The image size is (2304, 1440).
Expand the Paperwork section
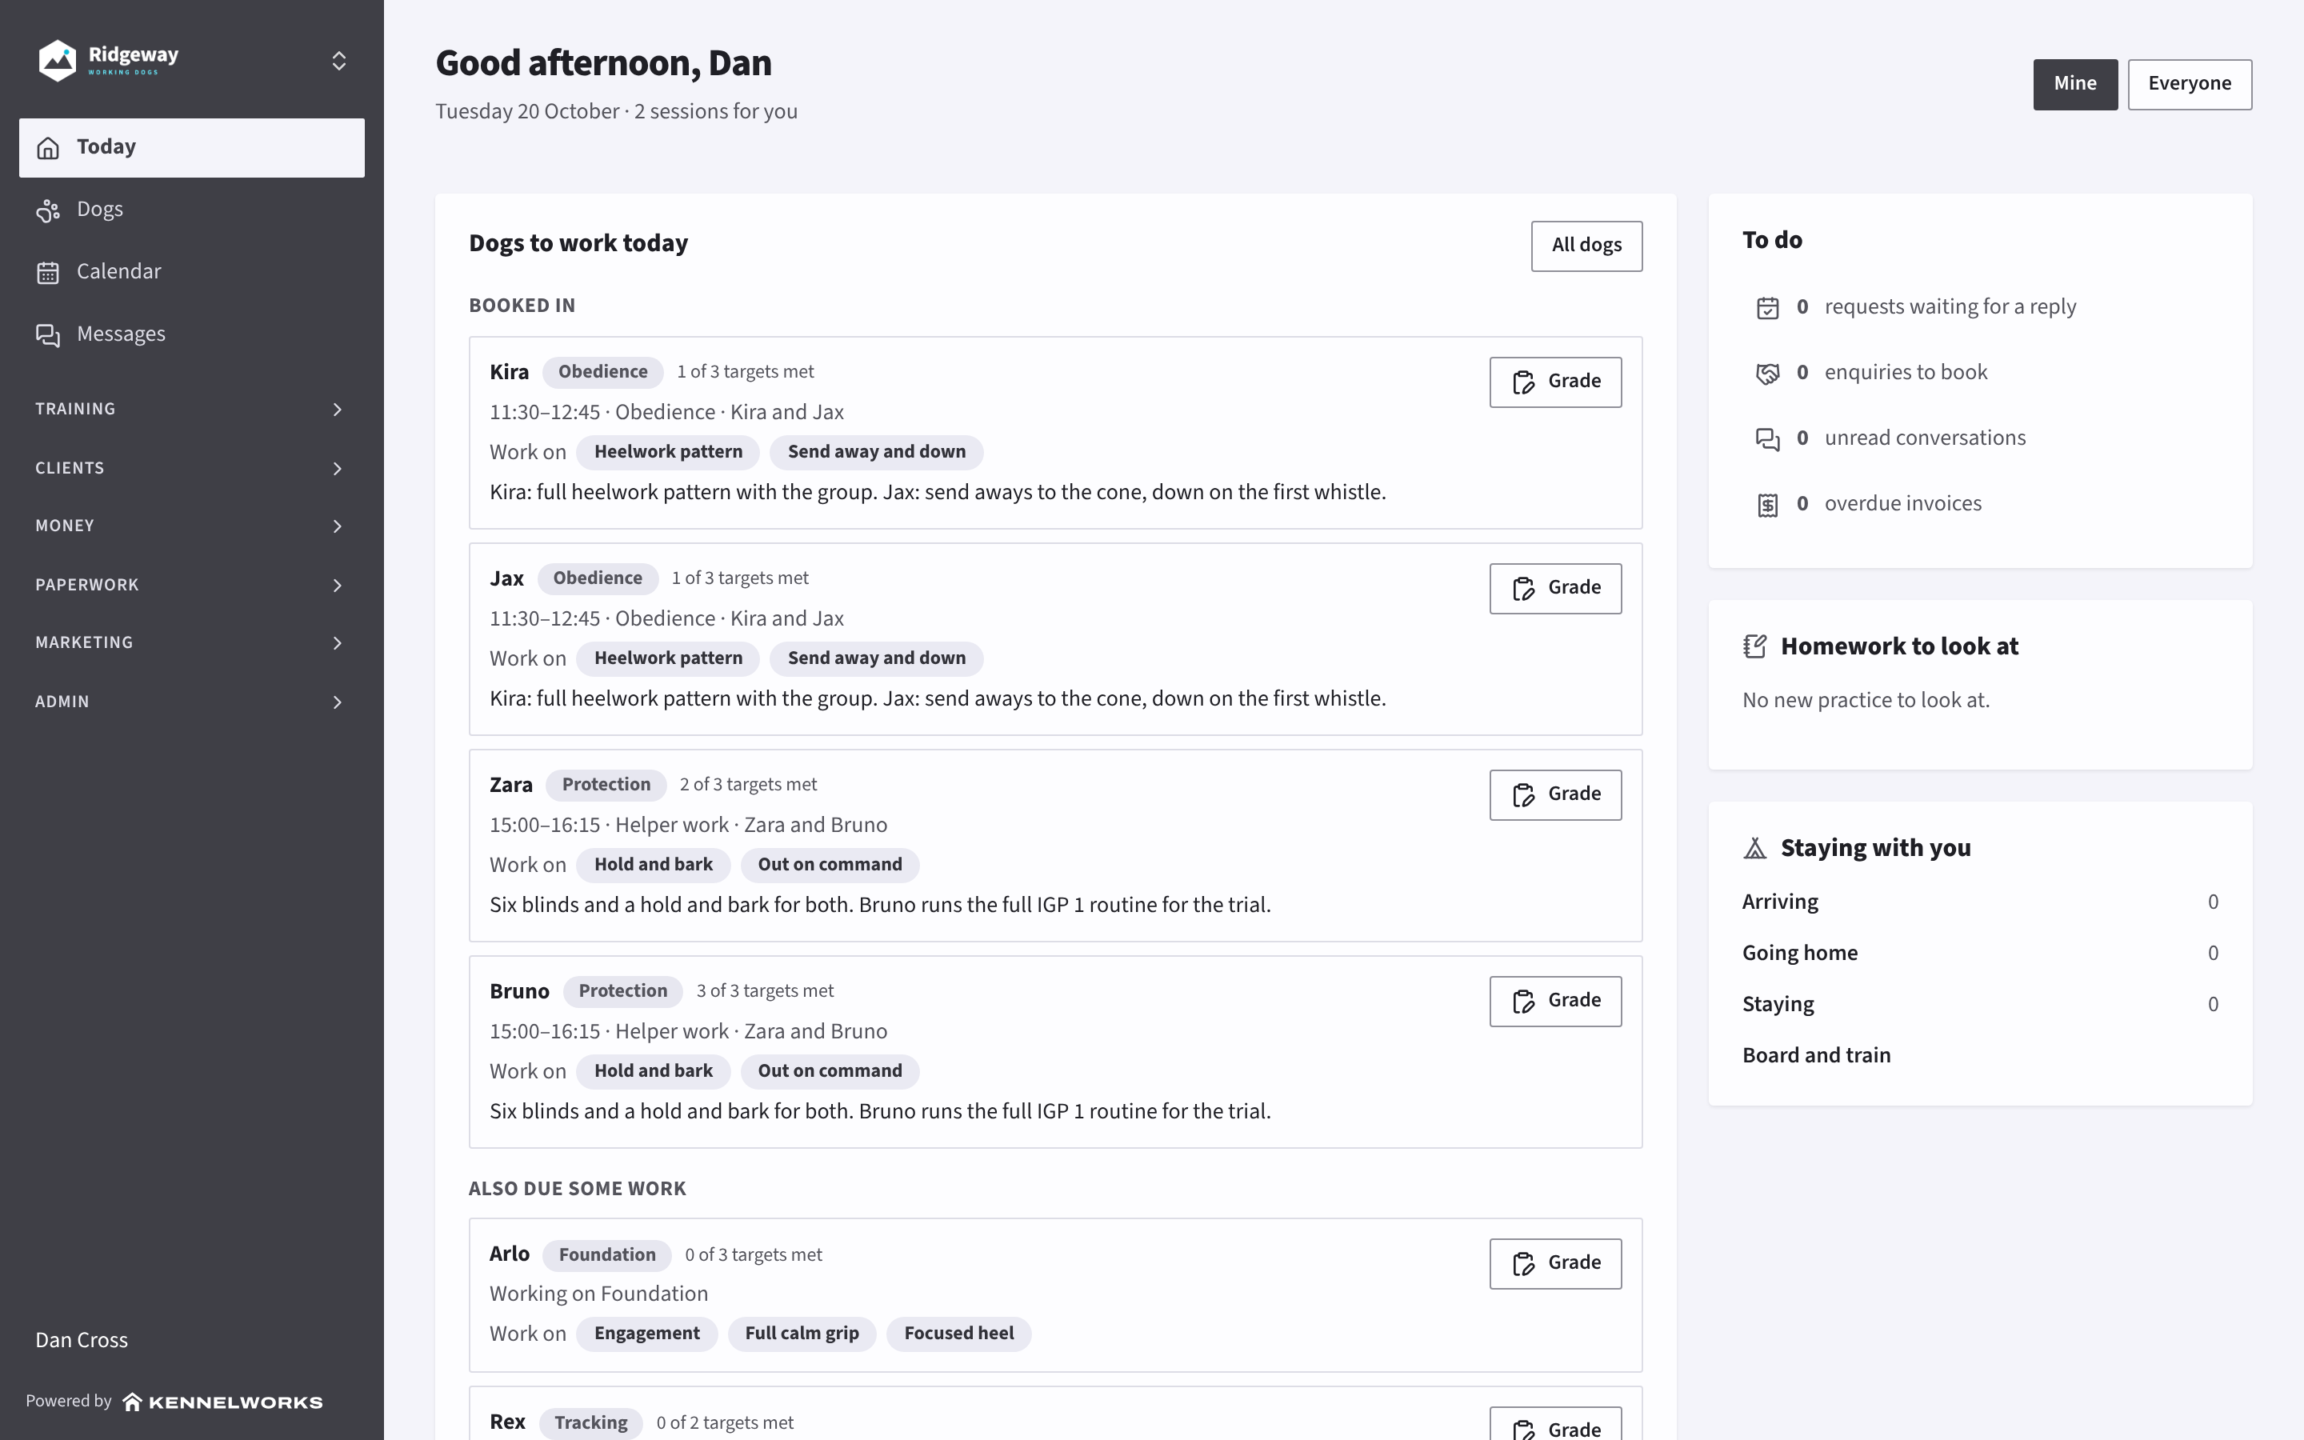(191, 585)
